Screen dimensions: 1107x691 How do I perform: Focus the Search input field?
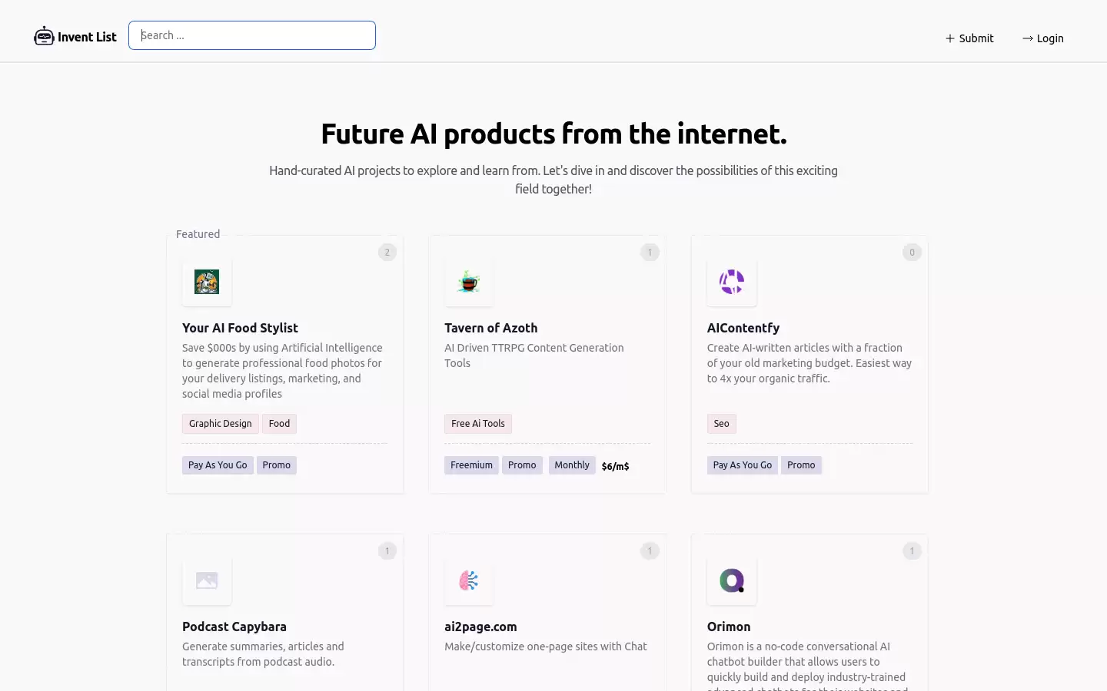[x=252, y=35]
